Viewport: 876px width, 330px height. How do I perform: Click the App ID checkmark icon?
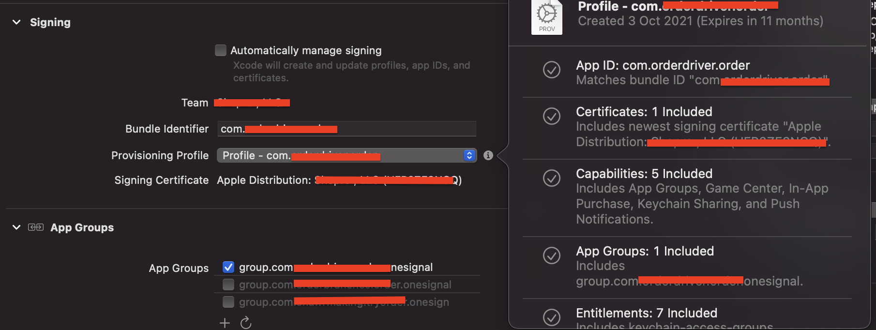click(552, 70)
